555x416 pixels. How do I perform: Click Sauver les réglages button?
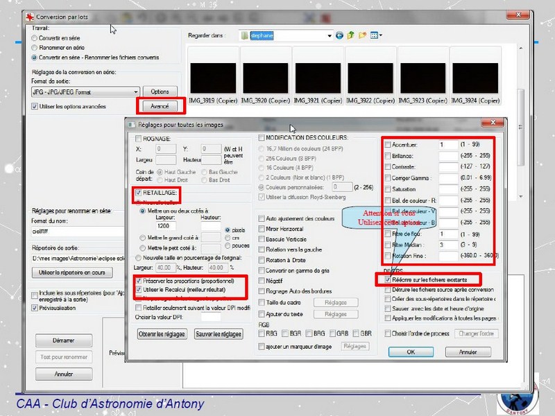[x=218, y=334]
